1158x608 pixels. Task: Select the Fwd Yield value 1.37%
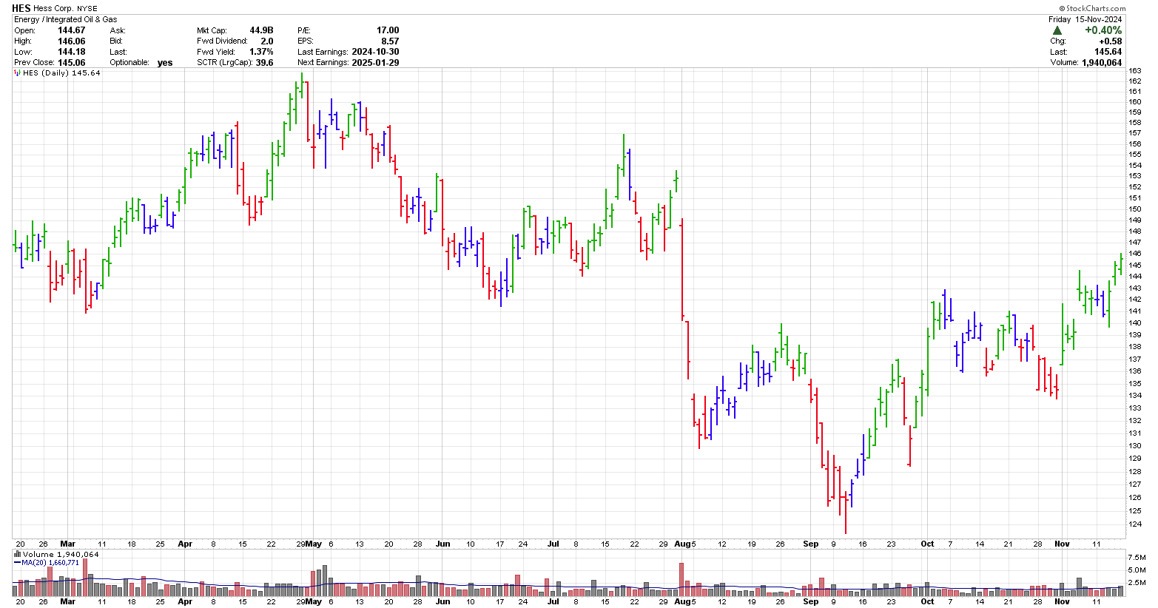click(261, 52)
